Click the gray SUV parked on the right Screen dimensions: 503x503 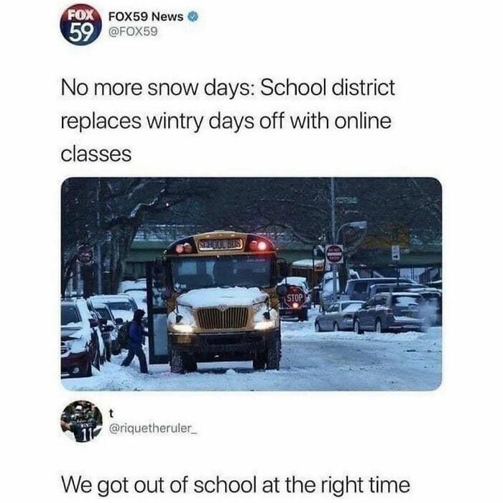tap(392, 311)
